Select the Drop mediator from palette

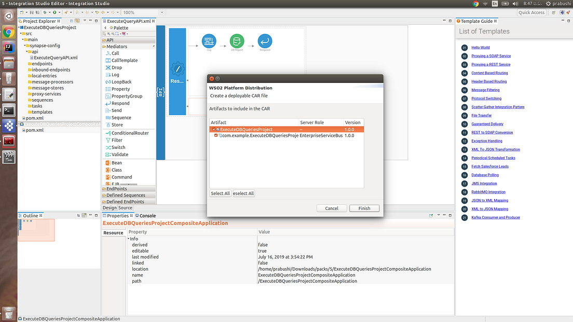tap(115, 67)
